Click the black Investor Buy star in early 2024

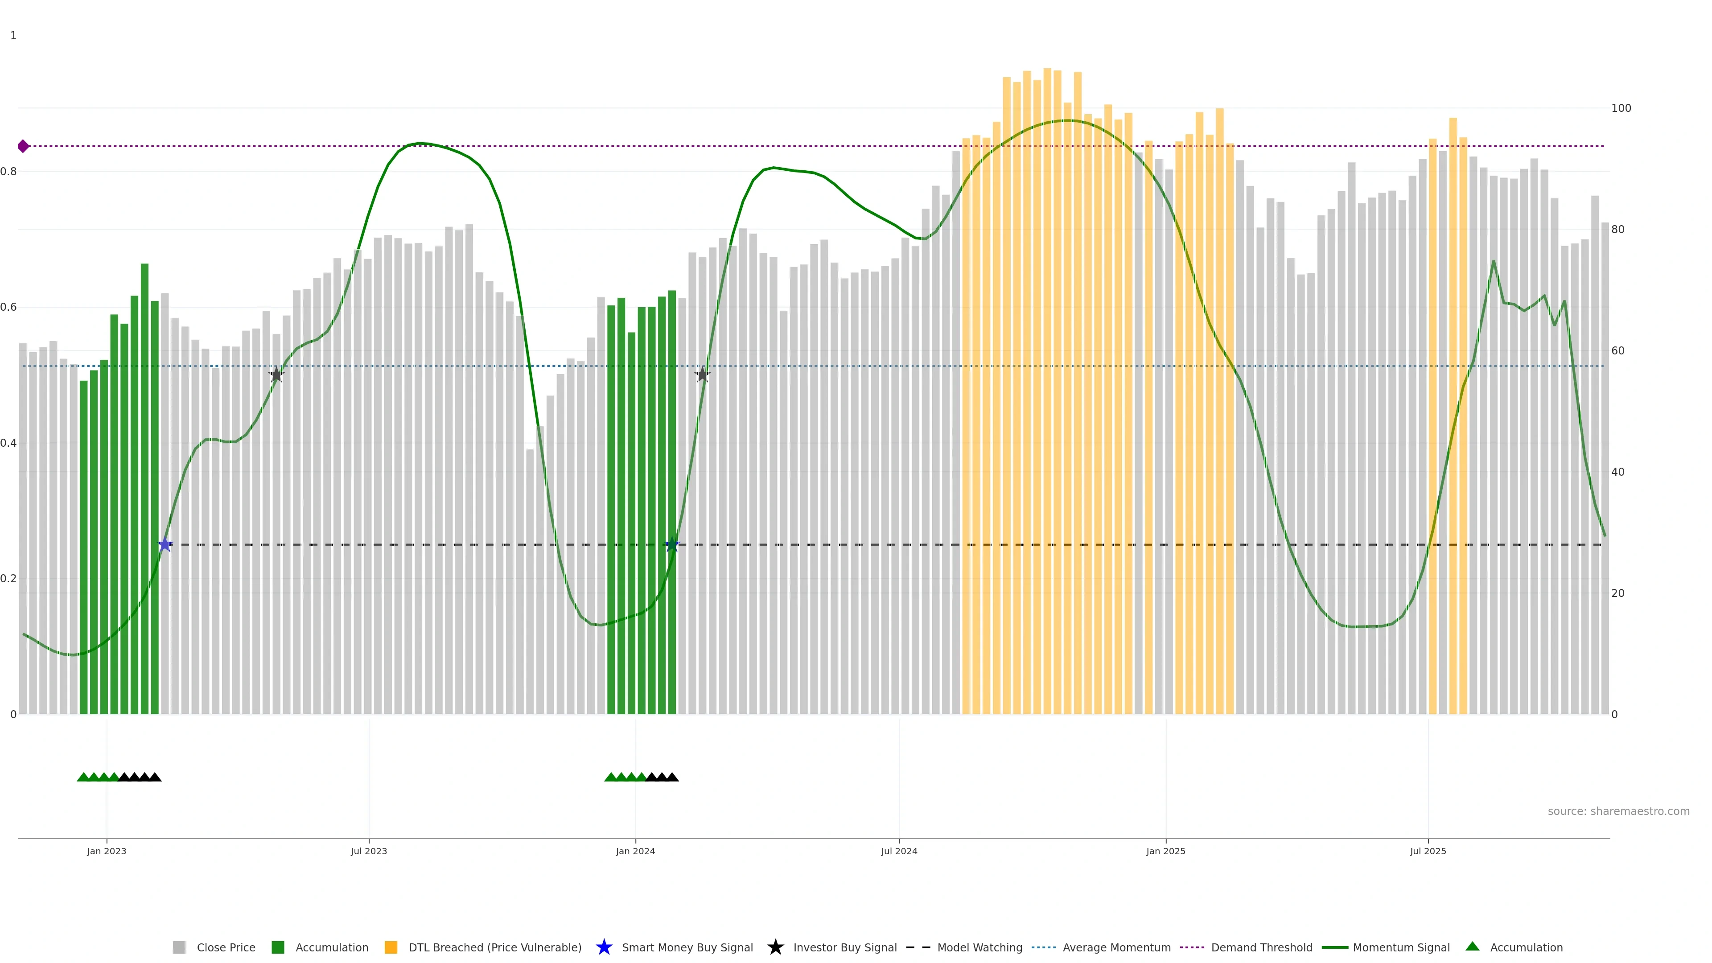(x=703, y=375)
